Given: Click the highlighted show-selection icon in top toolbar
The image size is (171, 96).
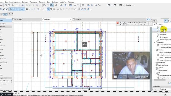Looking at the screenshot, I should tap(52, 5).
